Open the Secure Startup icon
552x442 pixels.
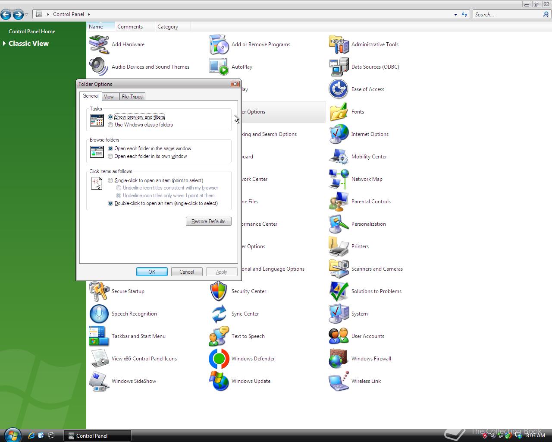click(99, 291)
